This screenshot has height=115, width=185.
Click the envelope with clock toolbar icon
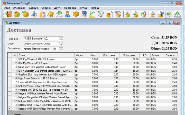click(169, 14)
